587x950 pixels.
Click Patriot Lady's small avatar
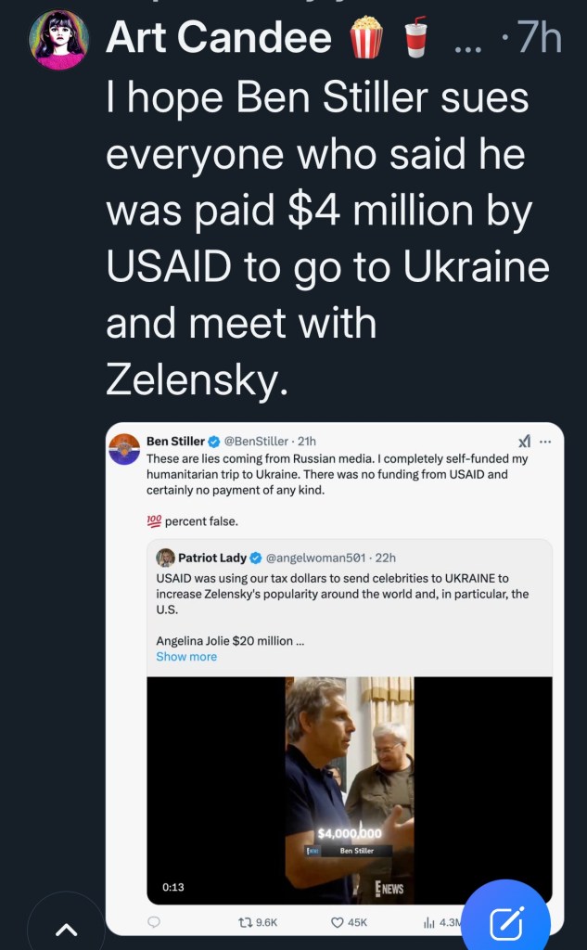[165, 558]
